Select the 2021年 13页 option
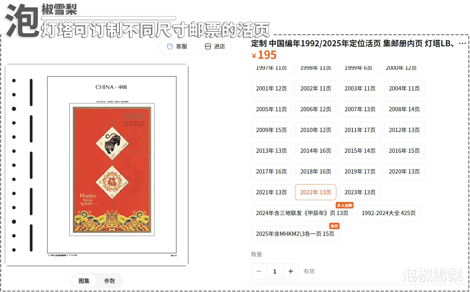The width and height of the screenshot is (470, 292). 271,192
